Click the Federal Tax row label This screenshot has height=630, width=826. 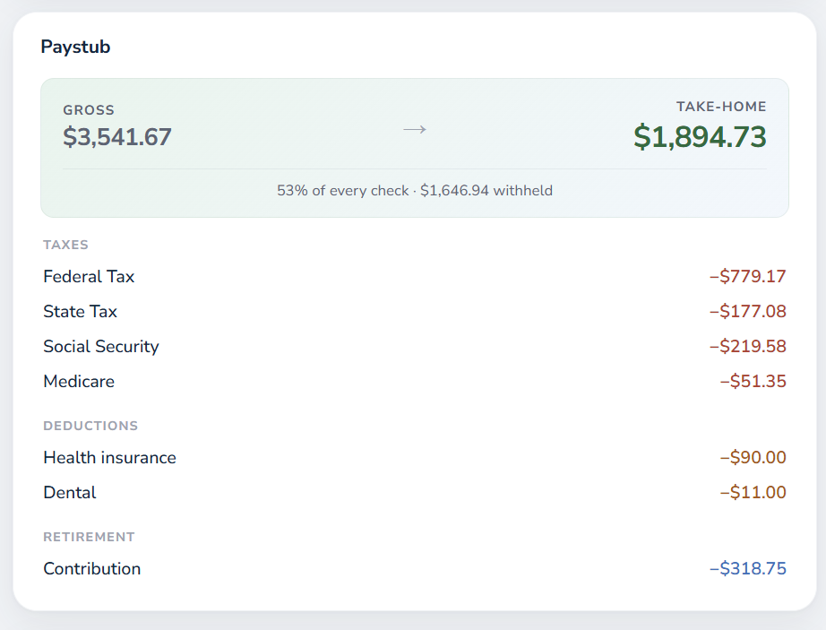[x=89, y=277]
